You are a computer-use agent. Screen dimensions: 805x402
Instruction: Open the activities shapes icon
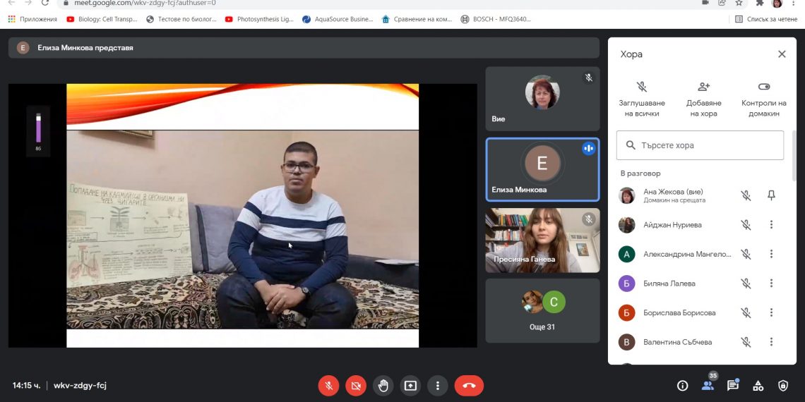pos(758,386)
